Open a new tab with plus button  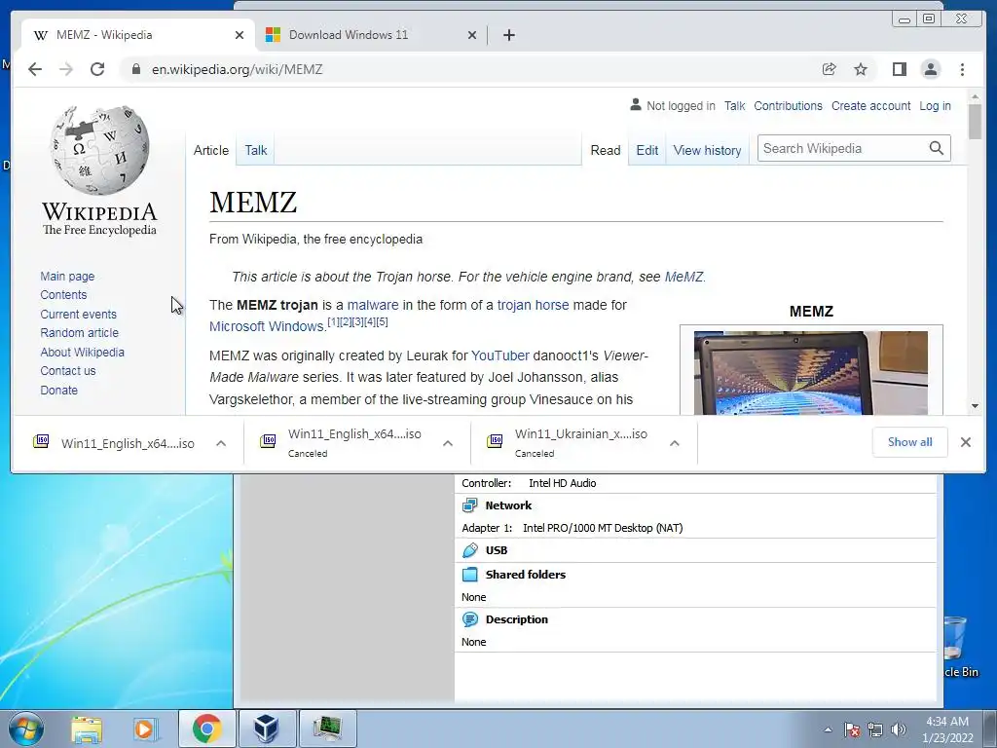pyautogui.click(x=508, y=35)
